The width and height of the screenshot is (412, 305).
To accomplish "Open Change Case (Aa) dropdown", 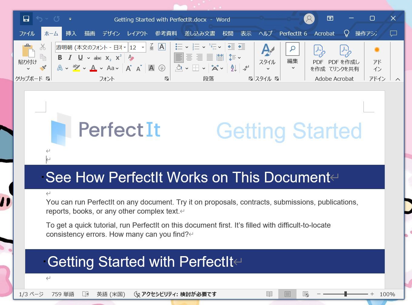I will pyautogui.click(x=112, y=68).
